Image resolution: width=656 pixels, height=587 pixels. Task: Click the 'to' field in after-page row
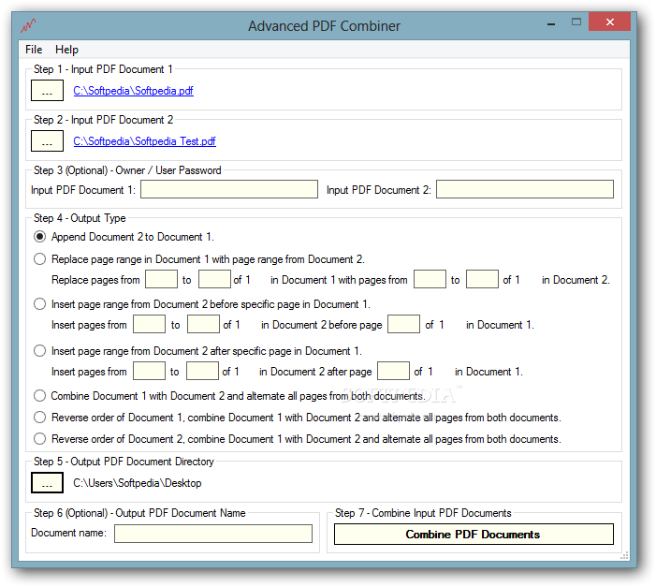click(x=202, y=371)
